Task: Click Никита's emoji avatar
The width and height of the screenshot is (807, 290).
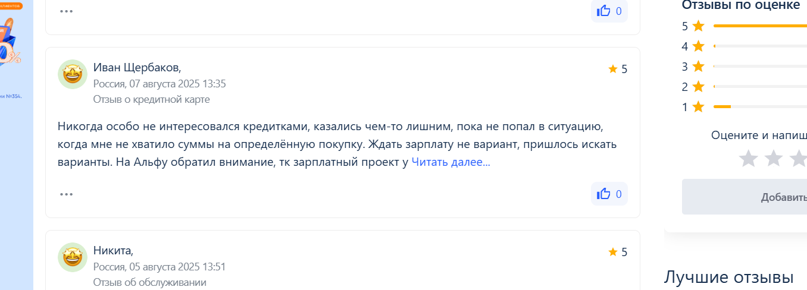Action: click(x=73, y=257)
